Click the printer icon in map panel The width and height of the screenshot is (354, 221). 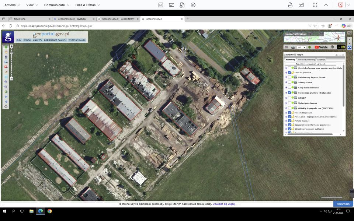(x=293, y=47)
